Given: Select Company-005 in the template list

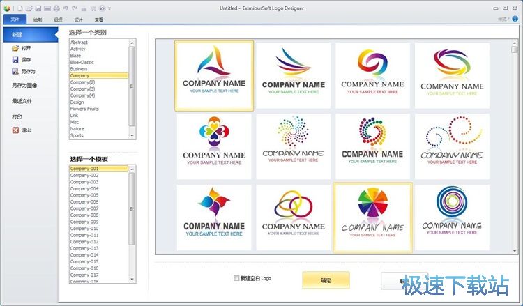Looking at the screenshot, I should point(99,195).
